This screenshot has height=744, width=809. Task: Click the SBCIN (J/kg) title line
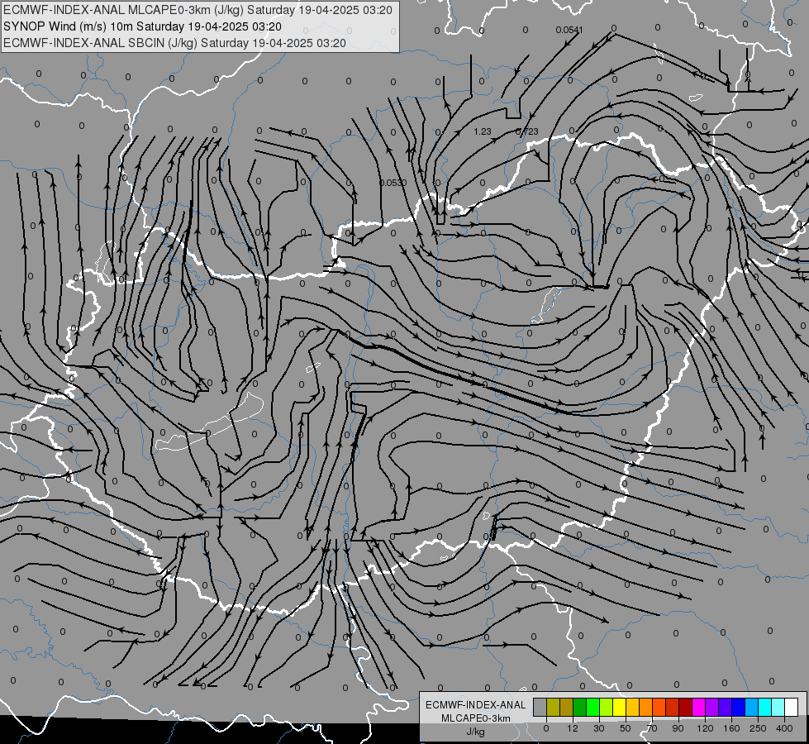pyautogui.click(x=174, y=43)
